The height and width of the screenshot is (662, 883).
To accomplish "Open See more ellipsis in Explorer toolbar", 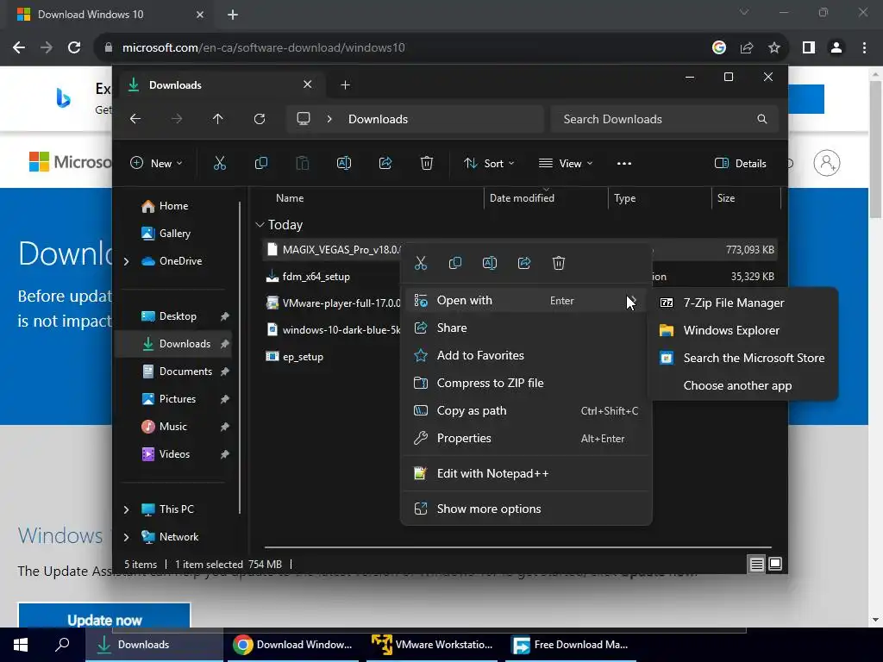I will (x=624, y=163).
